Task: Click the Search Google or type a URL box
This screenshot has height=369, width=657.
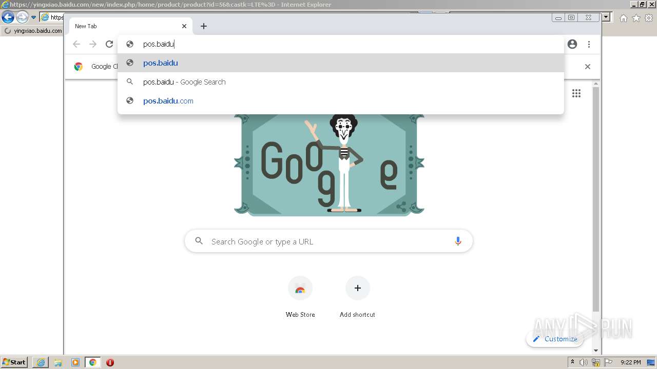Action: tap(328, 241)
